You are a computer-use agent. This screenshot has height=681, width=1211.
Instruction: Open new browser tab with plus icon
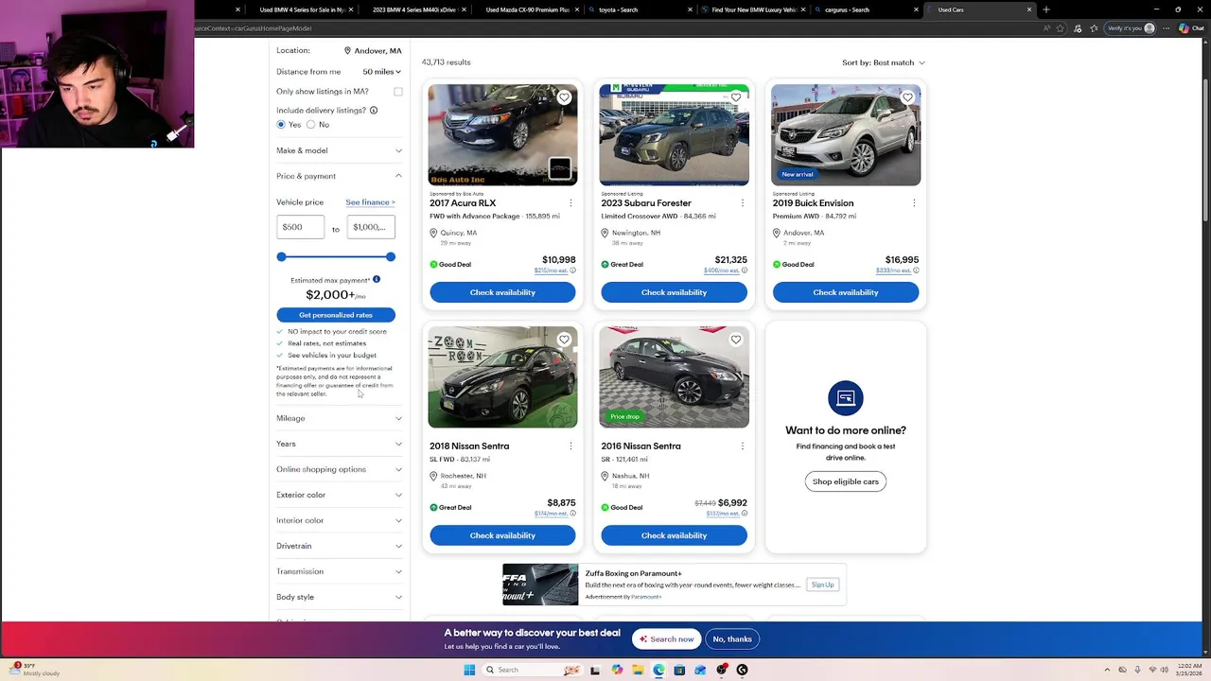click(1045, 9)
